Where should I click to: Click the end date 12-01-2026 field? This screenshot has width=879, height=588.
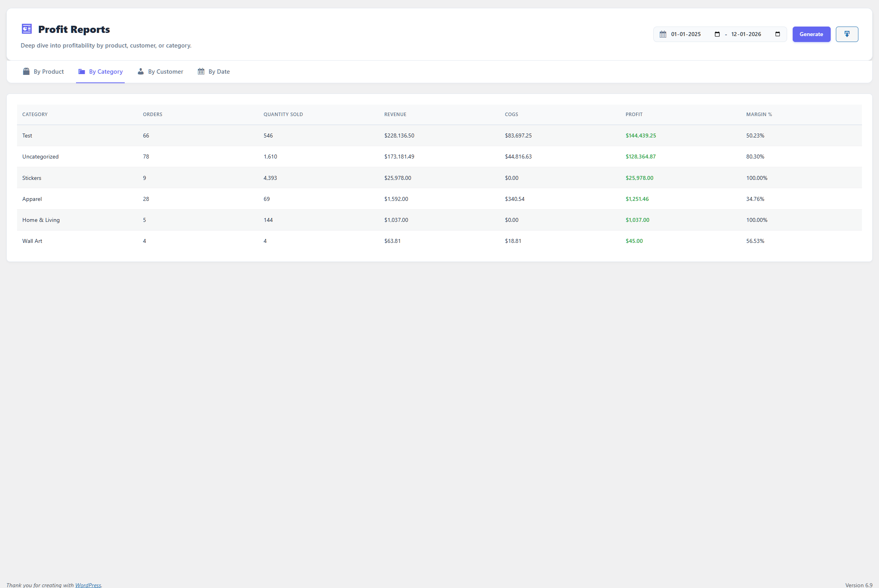(746, 34)
